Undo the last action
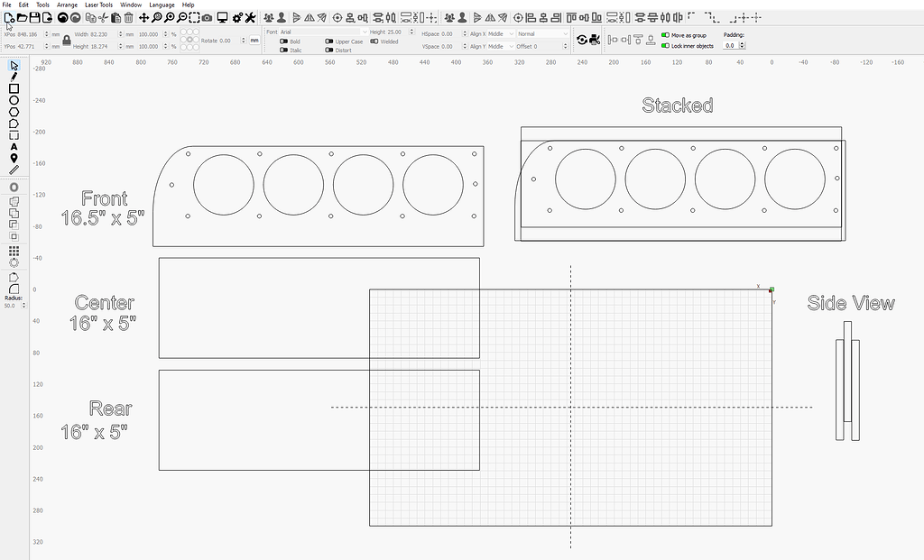Screen dimensions: 924x560 pos(61,16)
